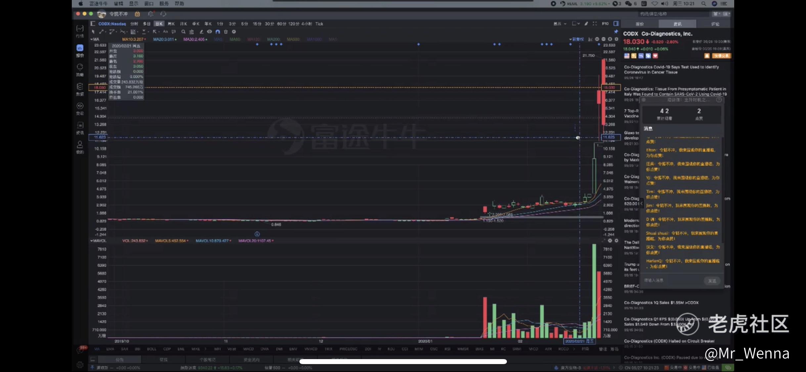
Task: Click the favorite heart icon under CODX price
Action: (655, 56)
